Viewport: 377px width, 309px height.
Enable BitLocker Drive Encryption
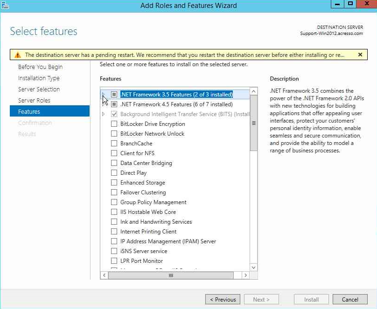pos(113,124)
